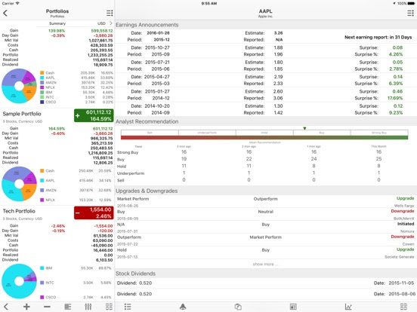Image resolution: width=417 pixels, height=312 pixels.
Task: Open the chart icon in AAPL toolbar
Action: pos(348,307)
